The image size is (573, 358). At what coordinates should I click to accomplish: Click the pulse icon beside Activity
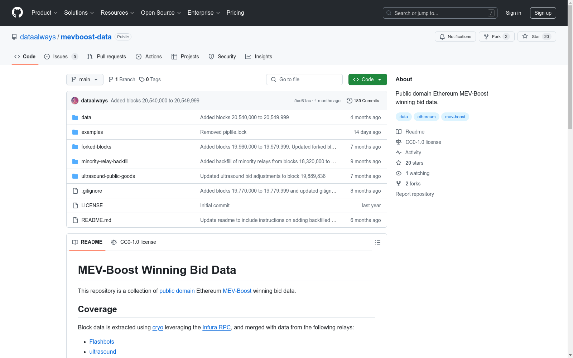(399, 153)
